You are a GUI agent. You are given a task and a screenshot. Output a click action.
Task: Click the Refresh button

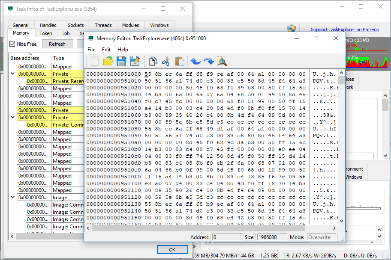point(57,44)
